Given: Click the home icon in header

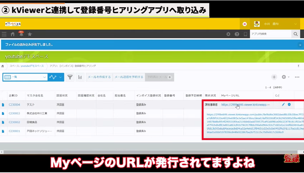Looking at the screenshot, I should [x=13, y=34].
